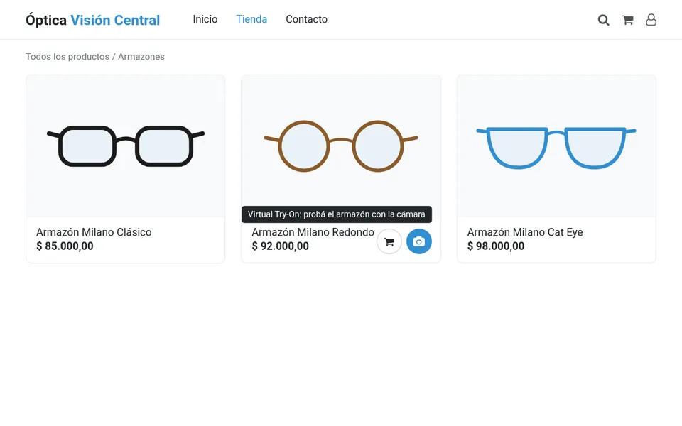Open the Armazón Milano Cat Eye title
Viewport: 682px width, 426px height.
click(x=525, y=232)
